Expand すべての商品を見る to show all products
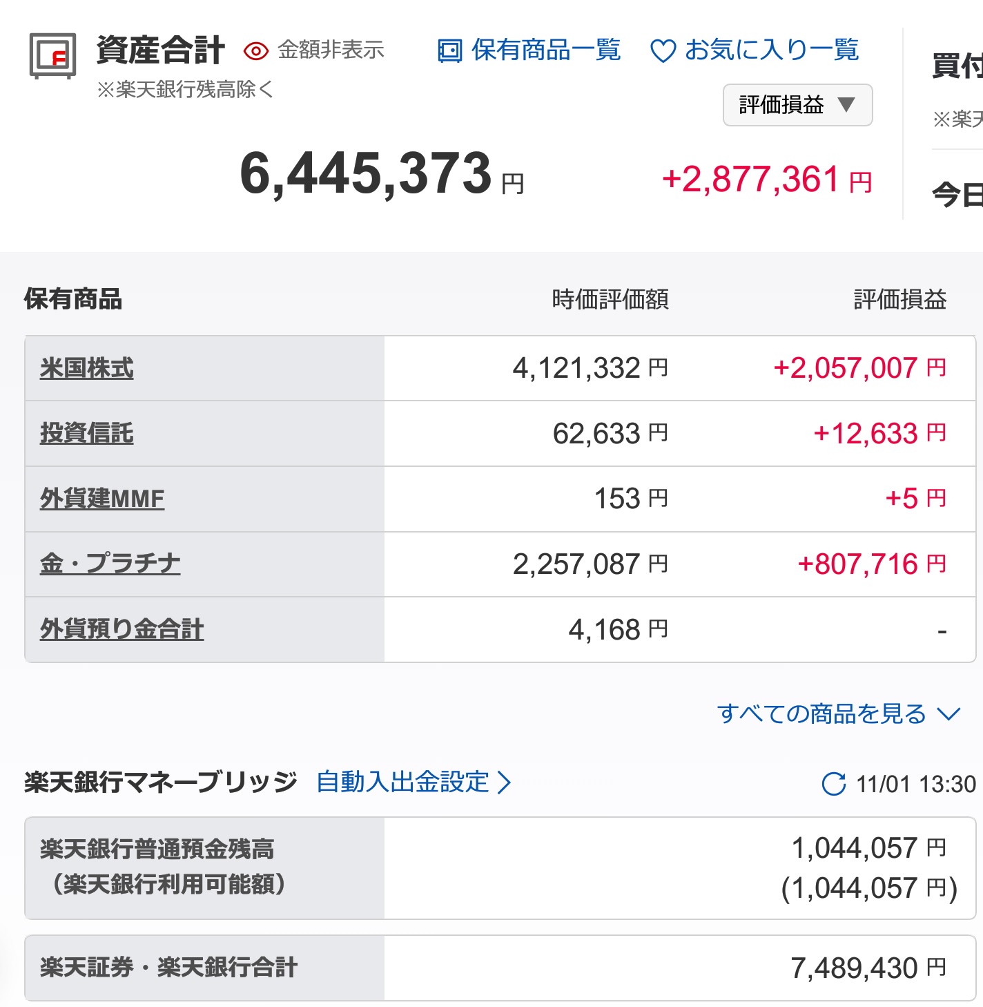The height and width of the screenshot is (1007, 983). (x=821, y=713)
